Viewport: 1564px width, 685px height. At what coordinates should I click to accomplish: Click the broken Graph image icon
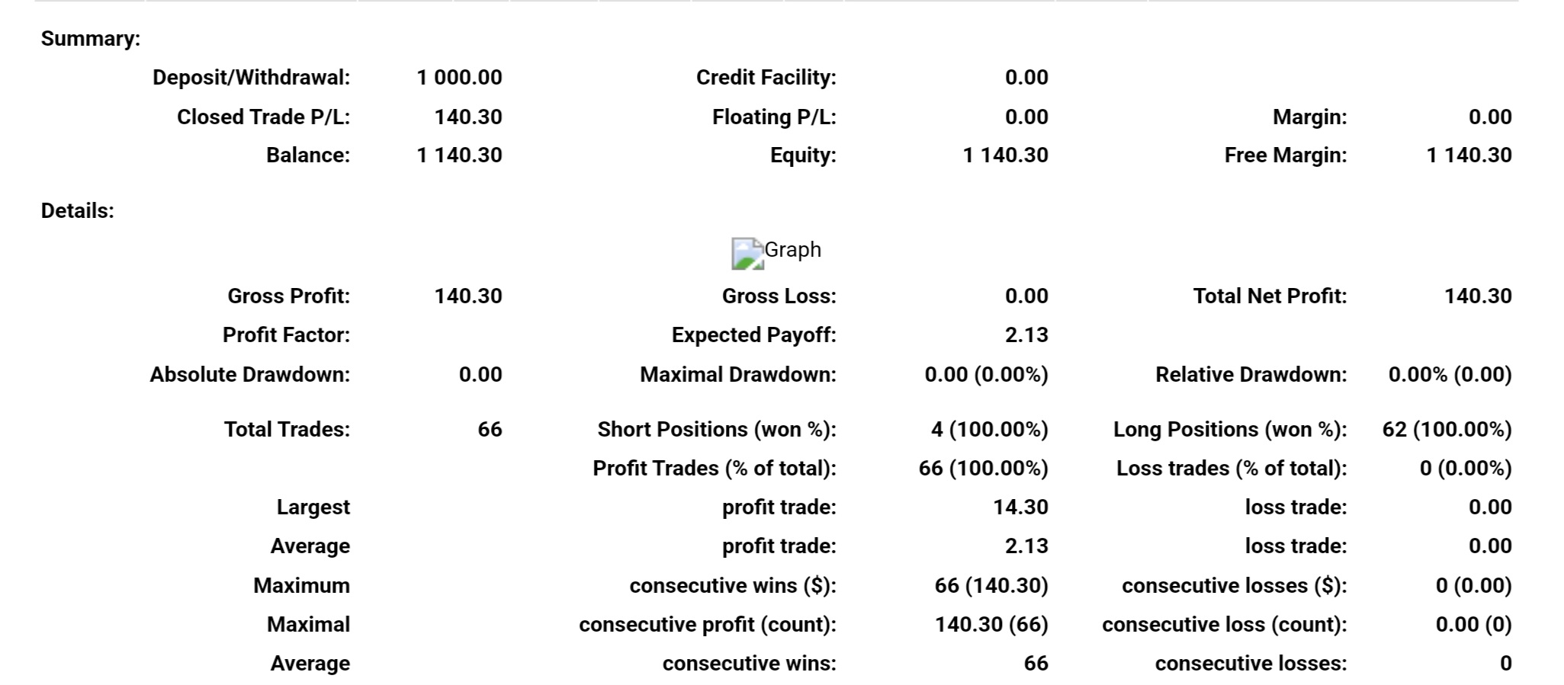[747, 254]
